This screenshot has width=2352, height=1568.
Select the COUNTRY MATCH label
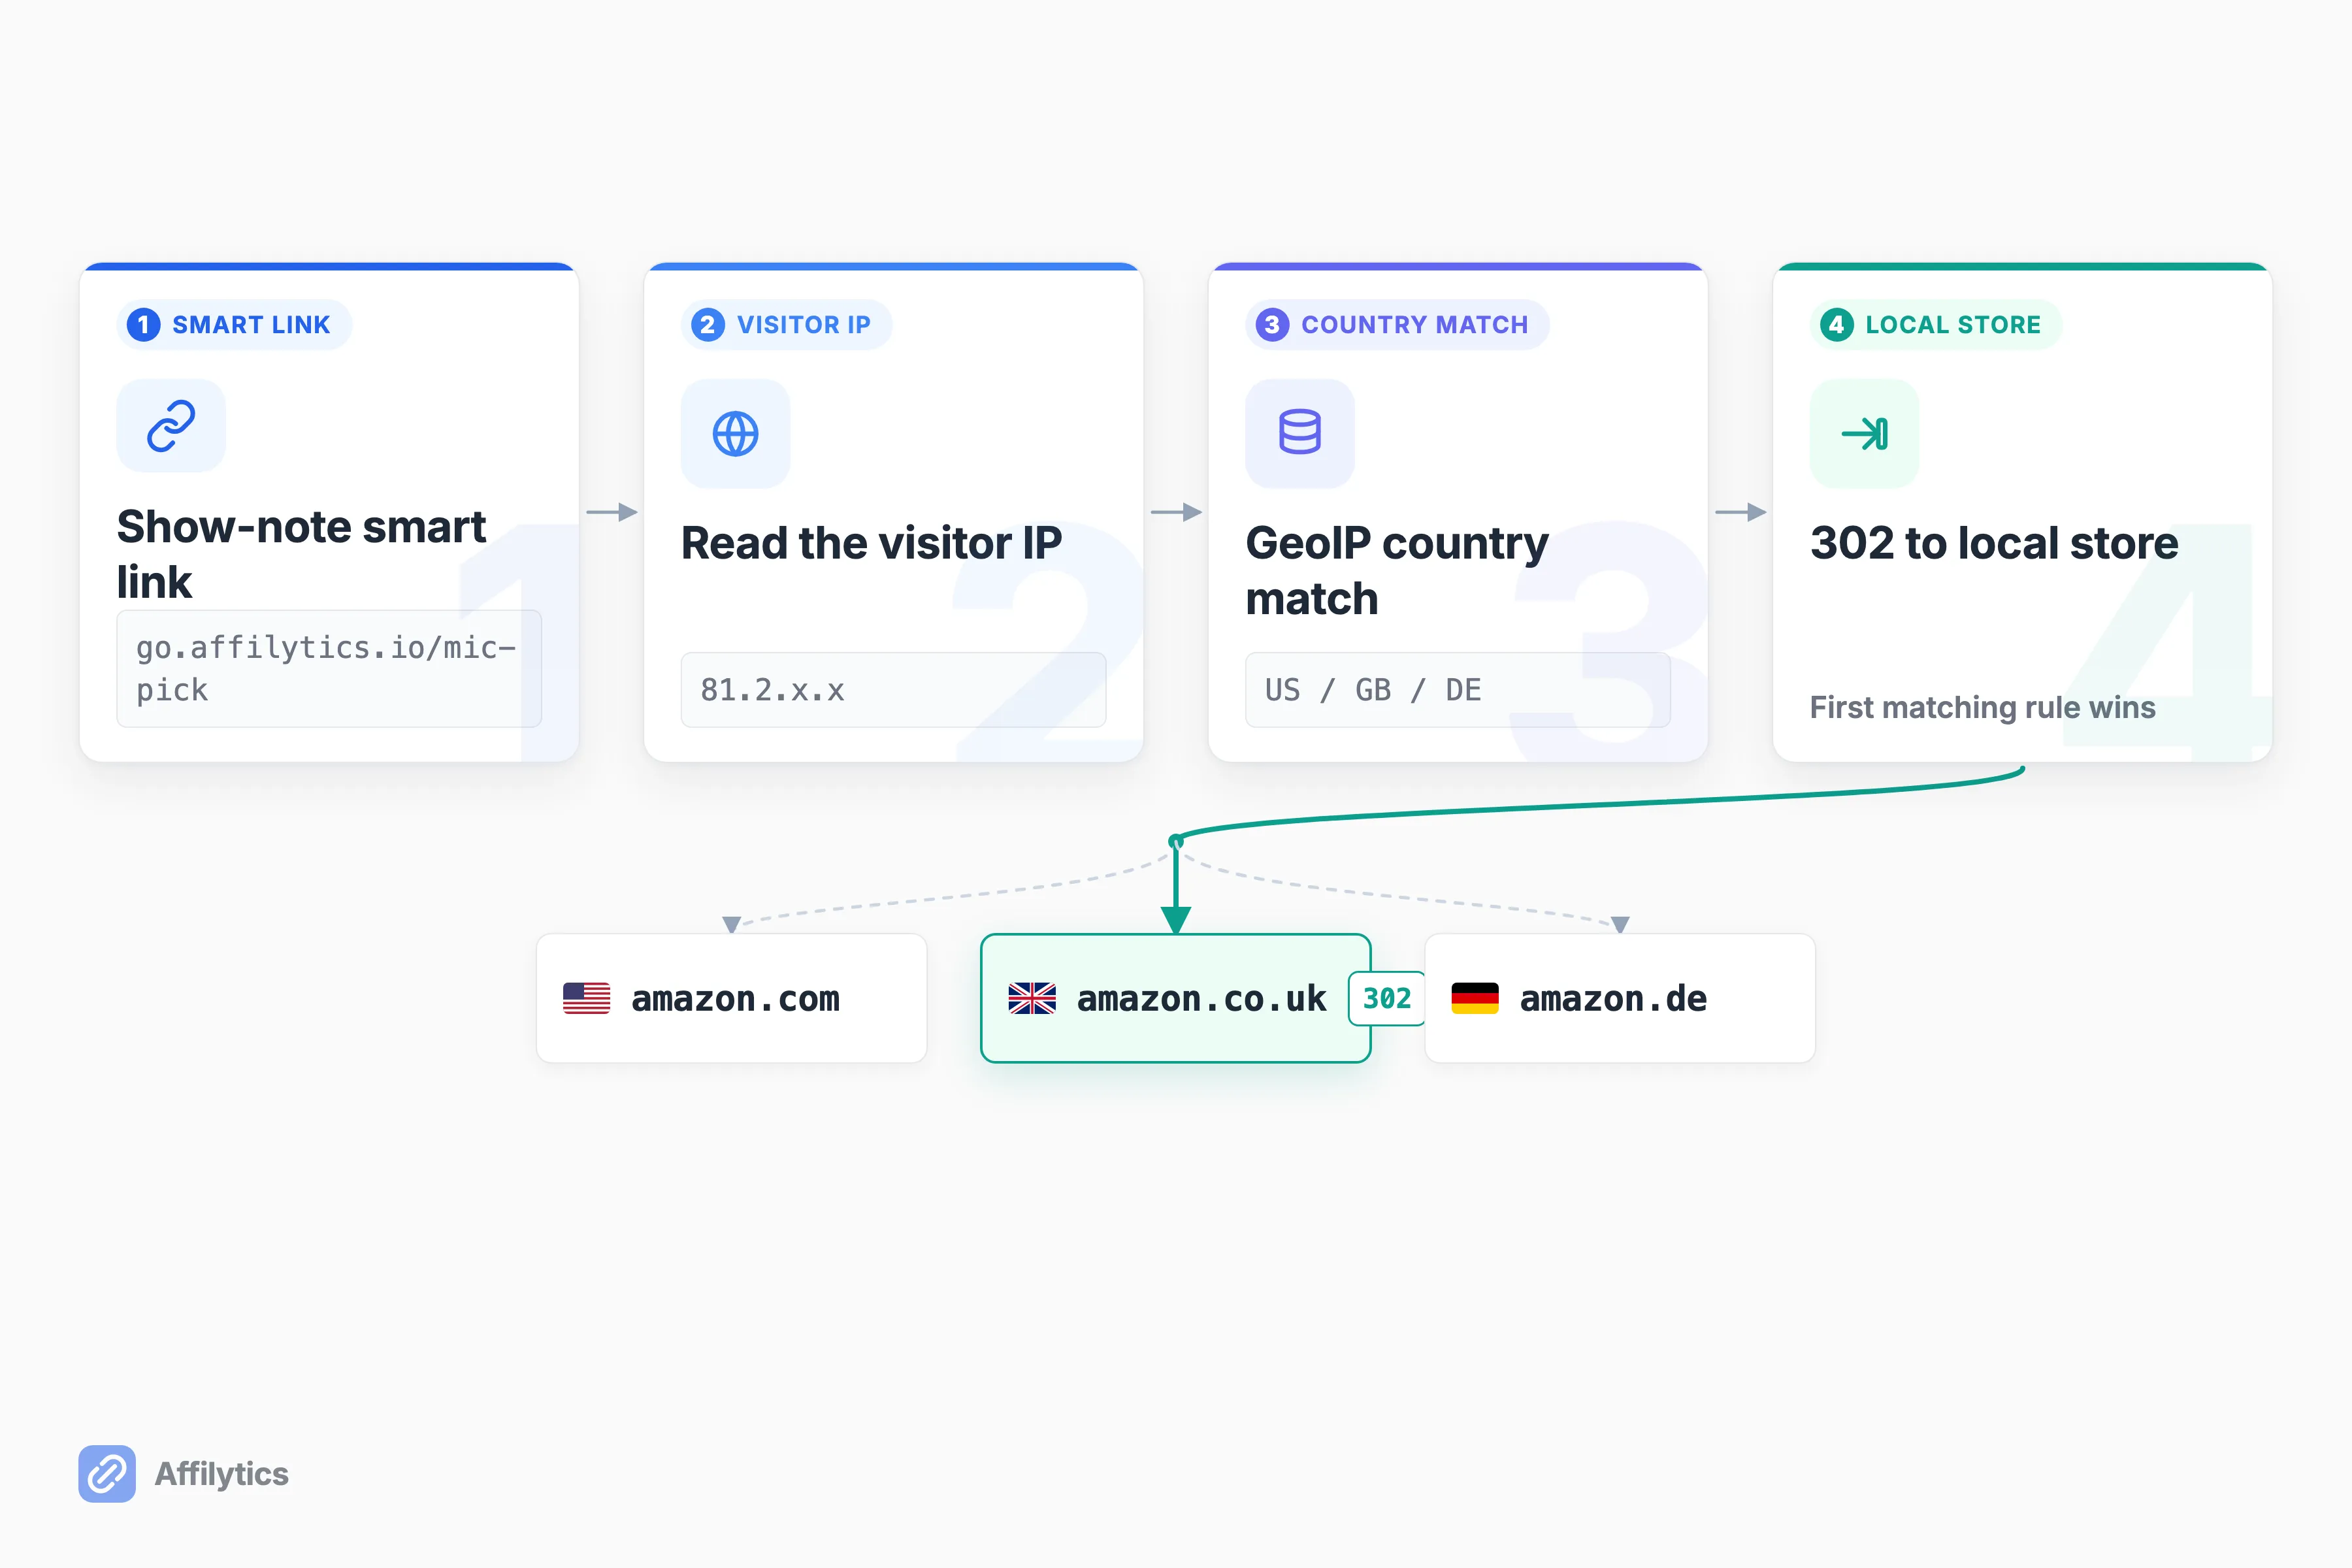1415,325
